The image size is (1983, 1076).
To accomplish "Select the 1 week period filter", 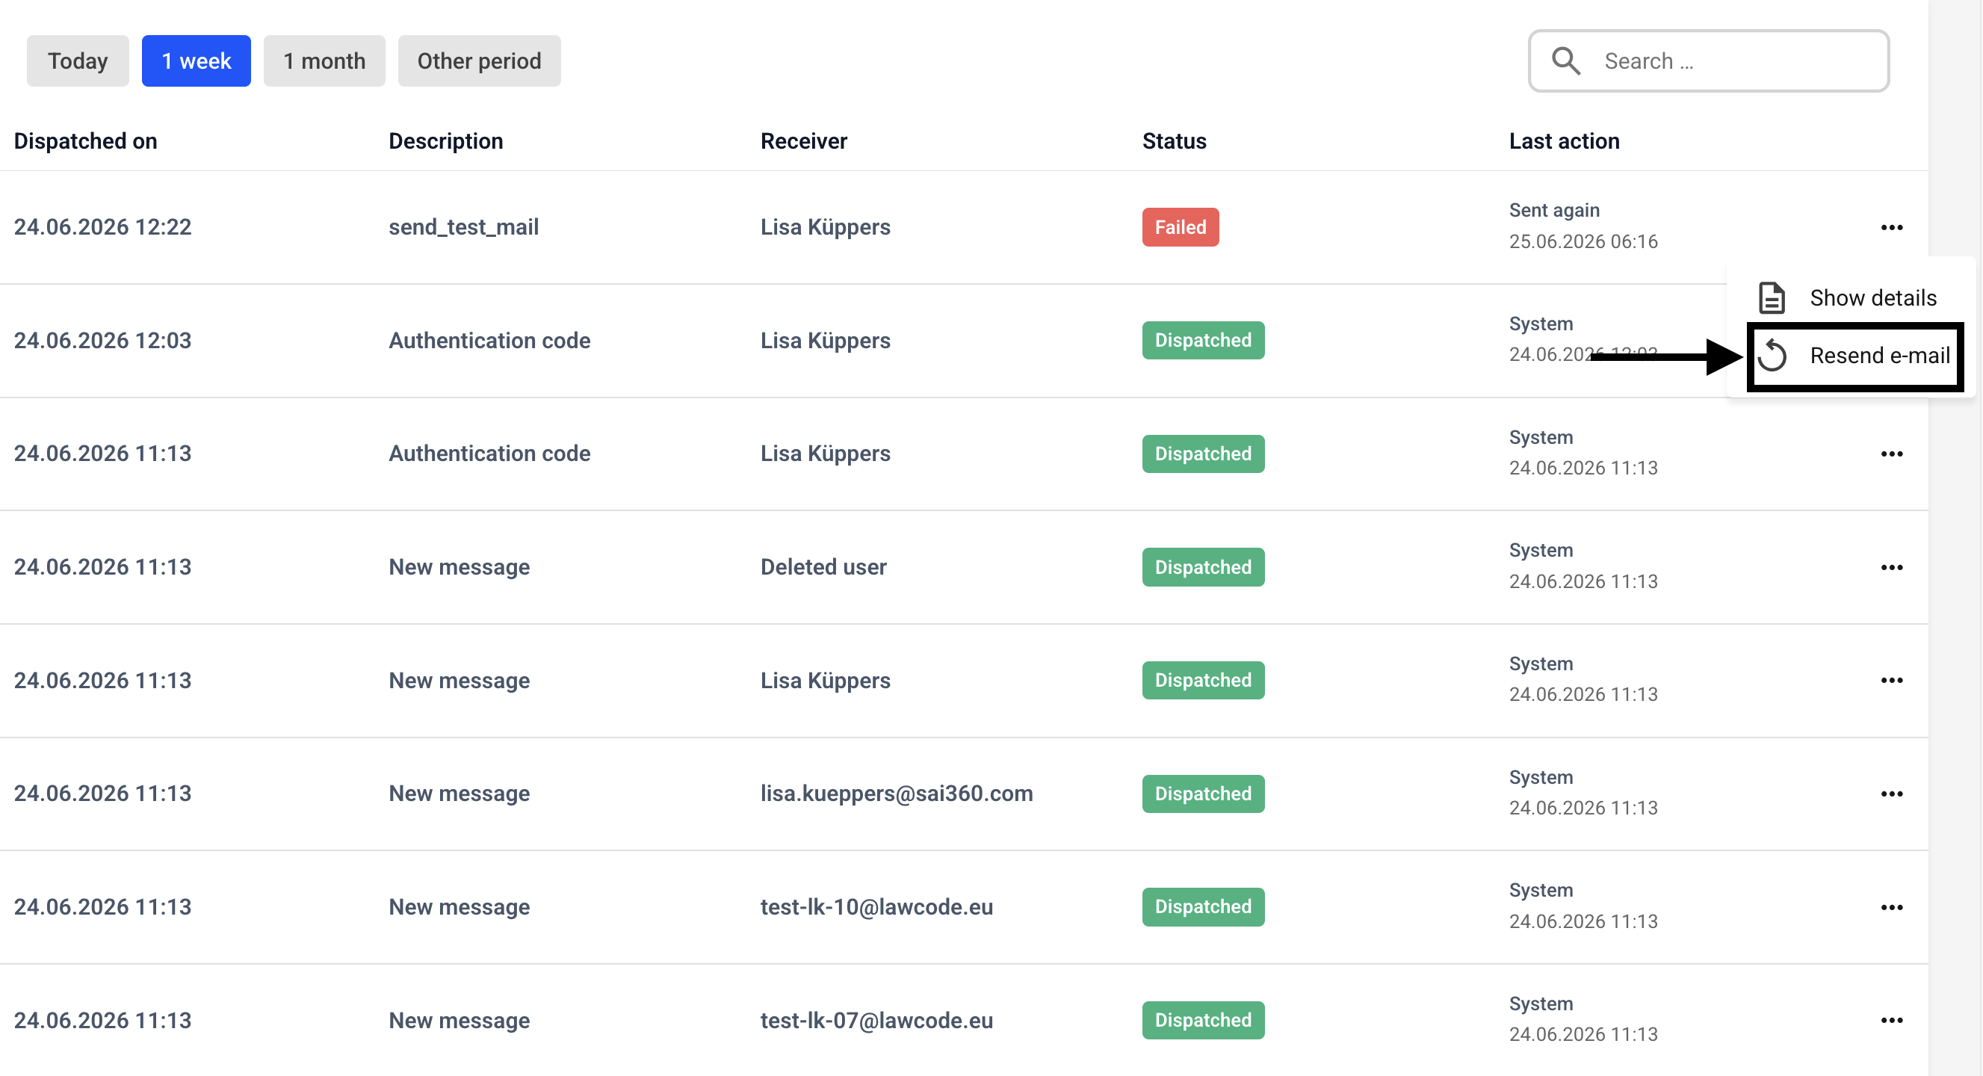I will coord(197,61).
